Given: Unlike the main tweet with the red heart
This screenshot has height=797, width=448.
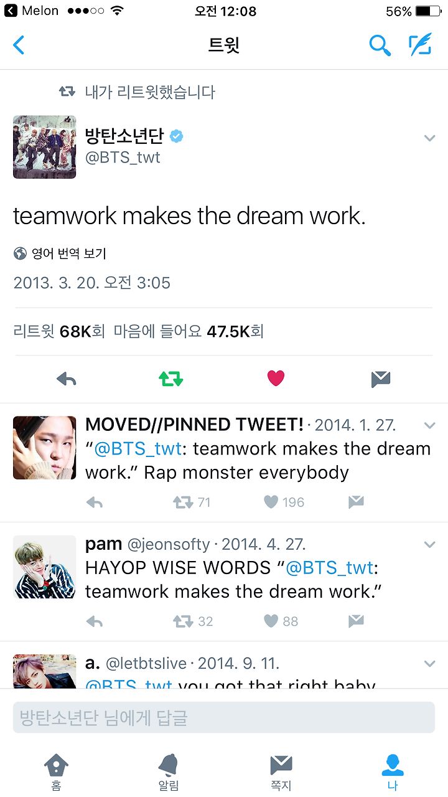Looking at the screenshot, I should (x=276, y=379).
